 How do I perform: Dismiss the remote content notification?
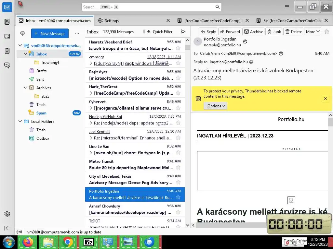(x=325, y=99)
